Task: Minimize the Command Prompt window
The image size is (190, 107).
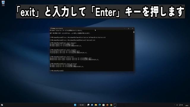Action: pyautogui.click(x=125, y=29)
